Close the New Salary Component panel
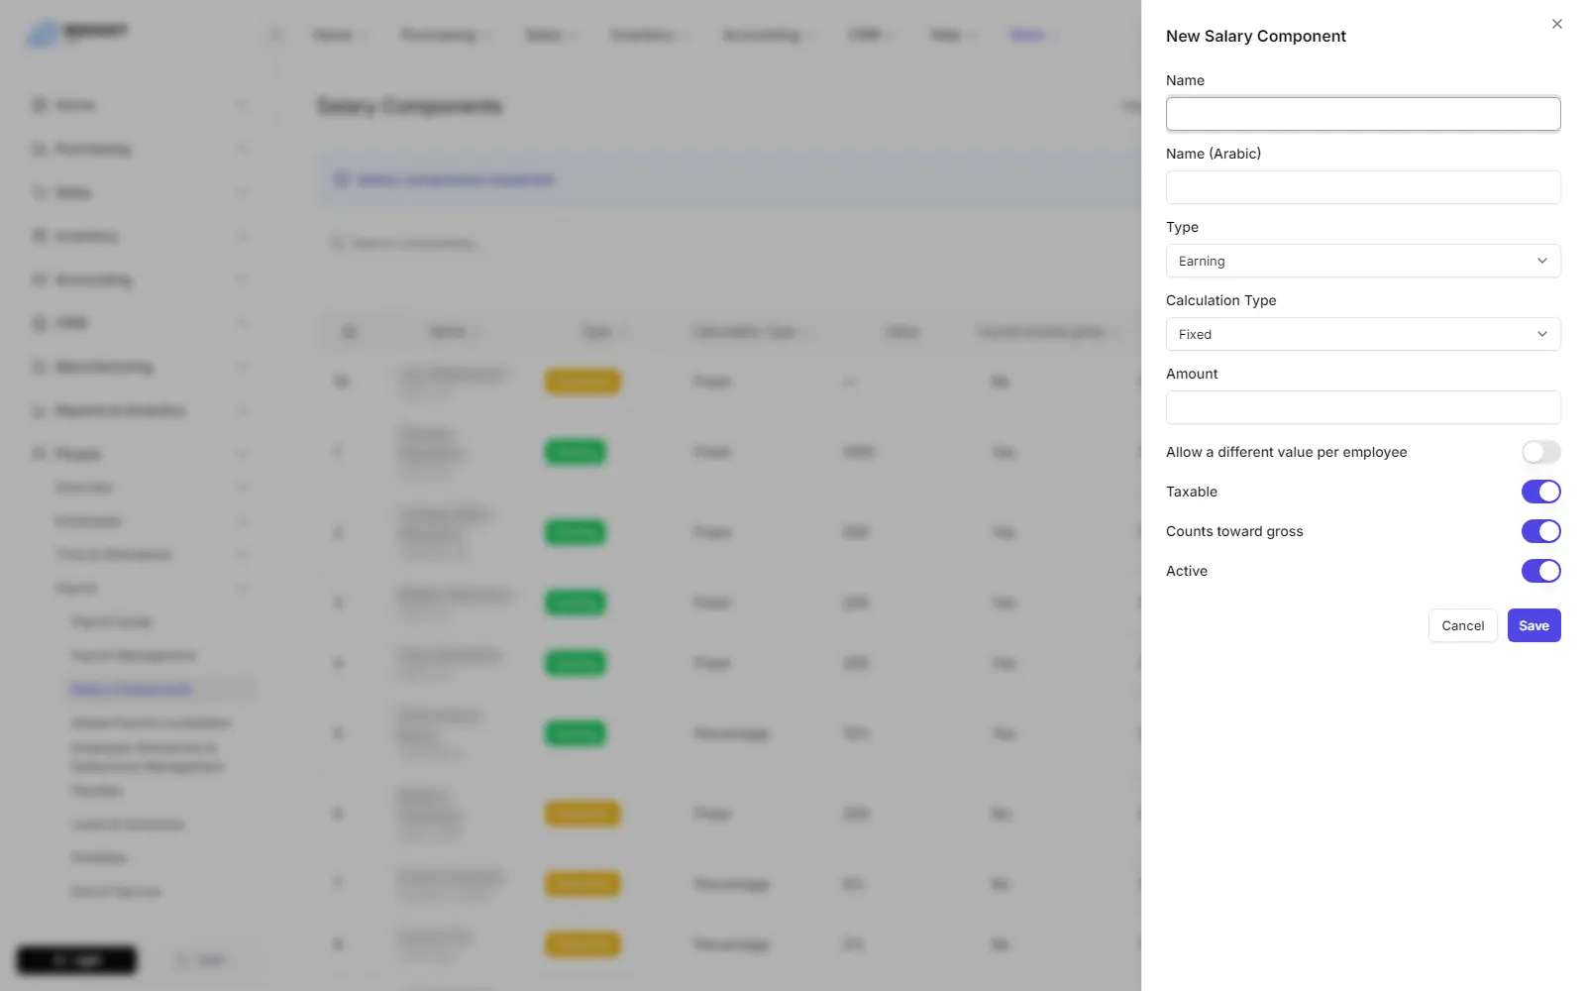 1557,24
